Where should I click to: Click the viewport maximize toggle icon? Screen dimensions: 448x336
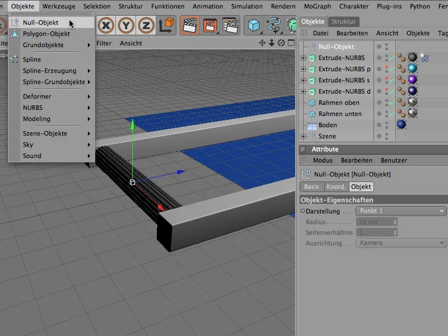[291, 43]
